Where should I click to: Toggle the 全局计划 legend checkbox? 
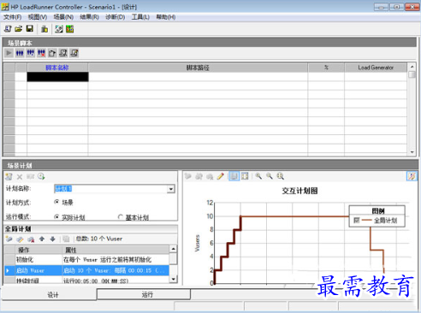357,220
